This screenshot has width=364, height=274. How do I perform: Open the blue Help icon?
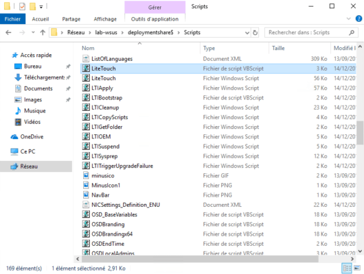pyautogui.click(x=359, y=18)
